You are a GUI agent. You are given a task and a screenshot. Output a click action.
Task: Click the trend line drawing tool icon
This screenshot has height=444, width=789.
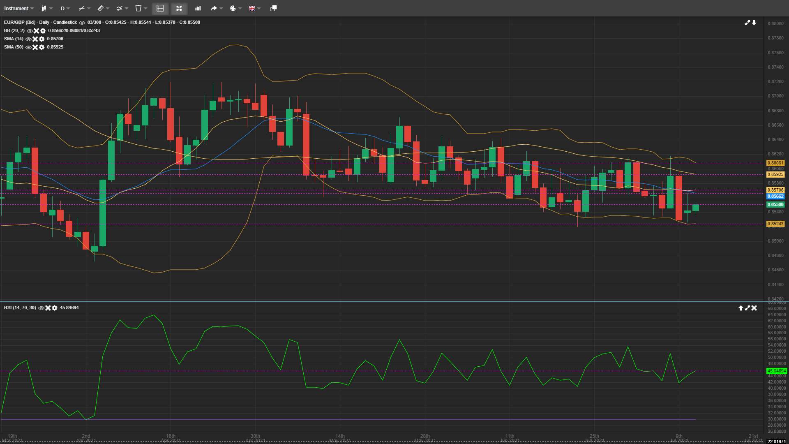pyautogui.click(x=81, y=8)
